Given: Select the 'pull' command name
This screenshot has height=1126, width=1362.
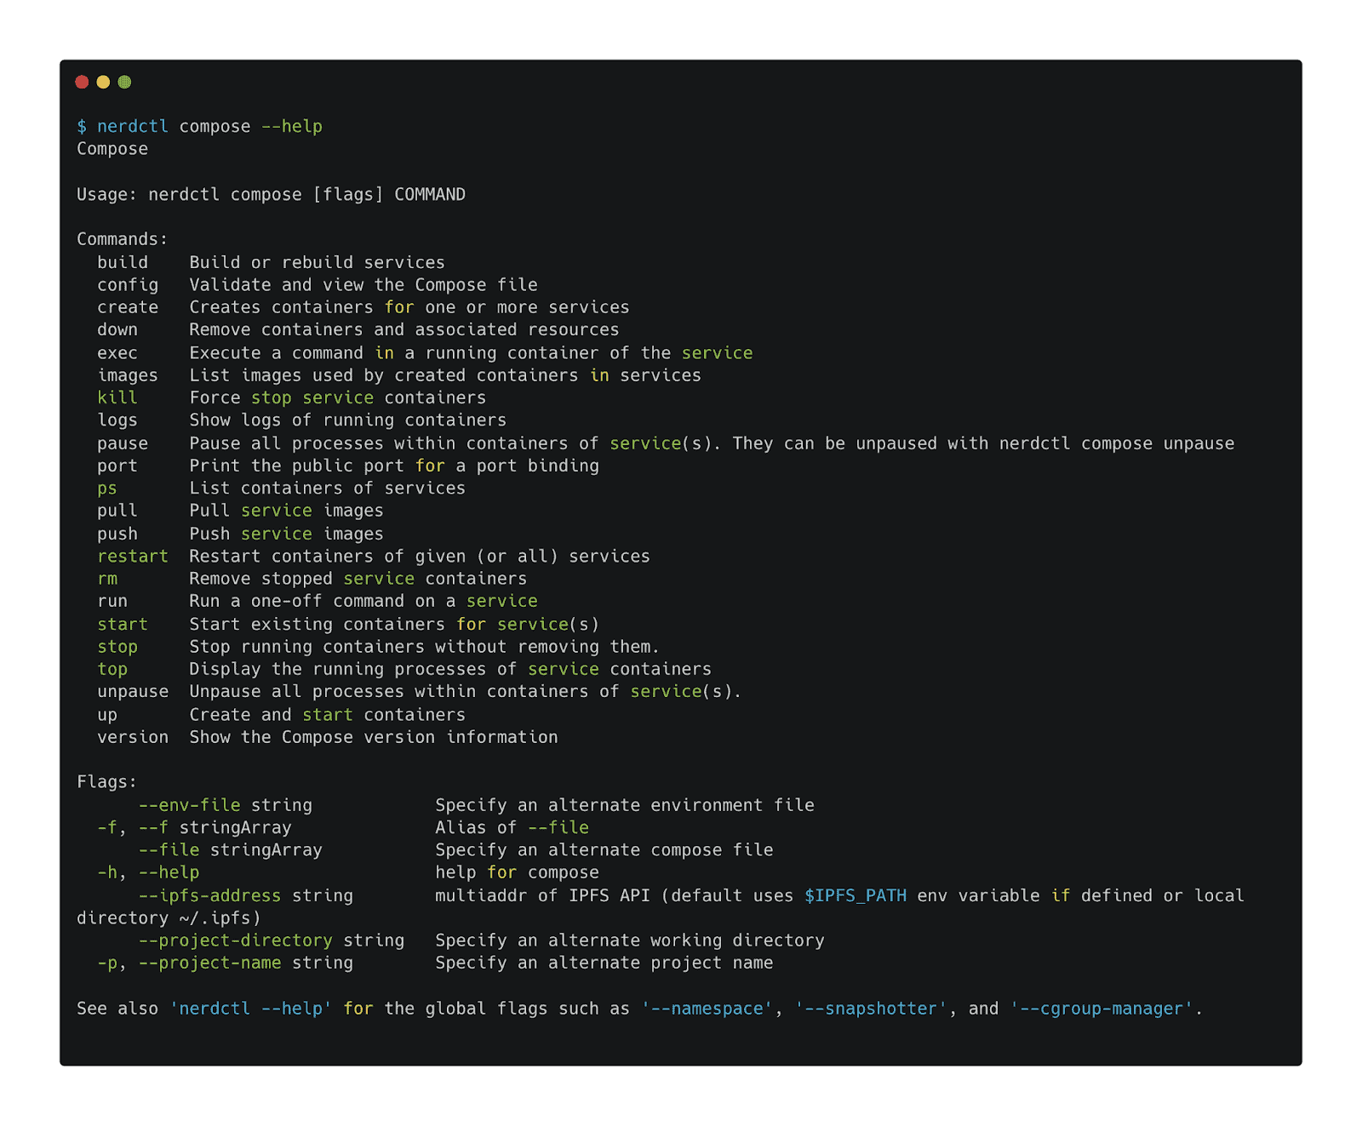Looking at the screenshot, I should 117,511.
